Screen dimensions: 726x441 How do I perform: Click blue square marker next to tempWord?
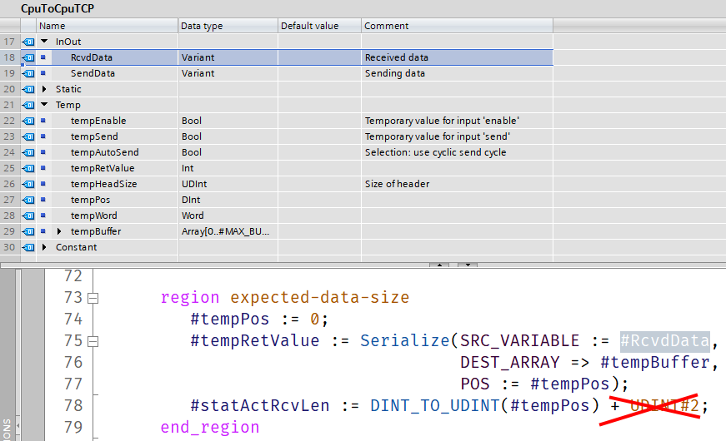(x=43, y=216)
